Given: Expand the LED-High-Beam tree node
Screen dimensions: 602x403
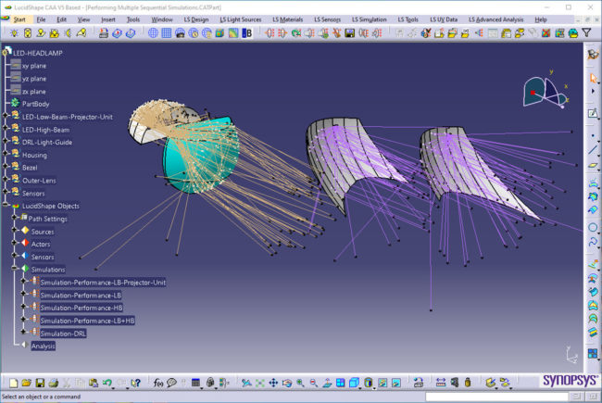Looking at the screenshot, I should tap(5, 130).
